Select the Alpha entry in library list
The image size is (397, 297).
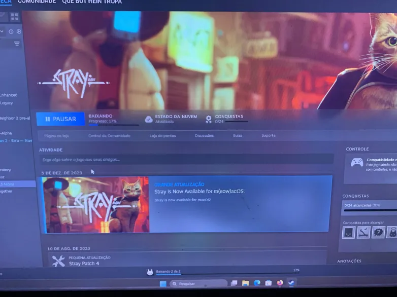point(6,133)
